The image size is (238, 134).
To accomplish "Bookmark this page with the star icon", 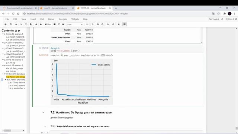I will click(x=218, y=14).
